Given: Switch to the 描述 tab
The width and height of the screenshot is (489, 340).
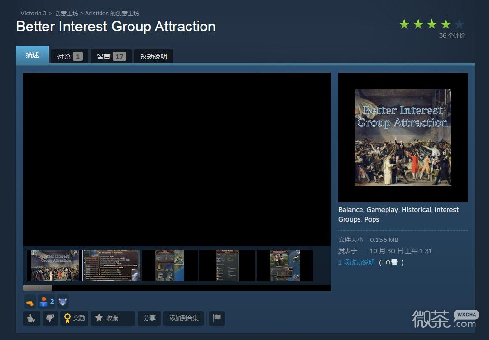Looking at the screenshot, I should tap(32, 55).
